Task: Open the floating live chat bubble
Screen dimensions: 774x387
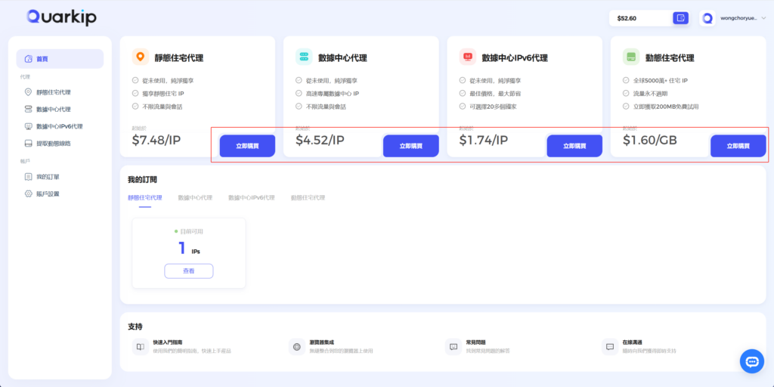Action: point(752,361)
